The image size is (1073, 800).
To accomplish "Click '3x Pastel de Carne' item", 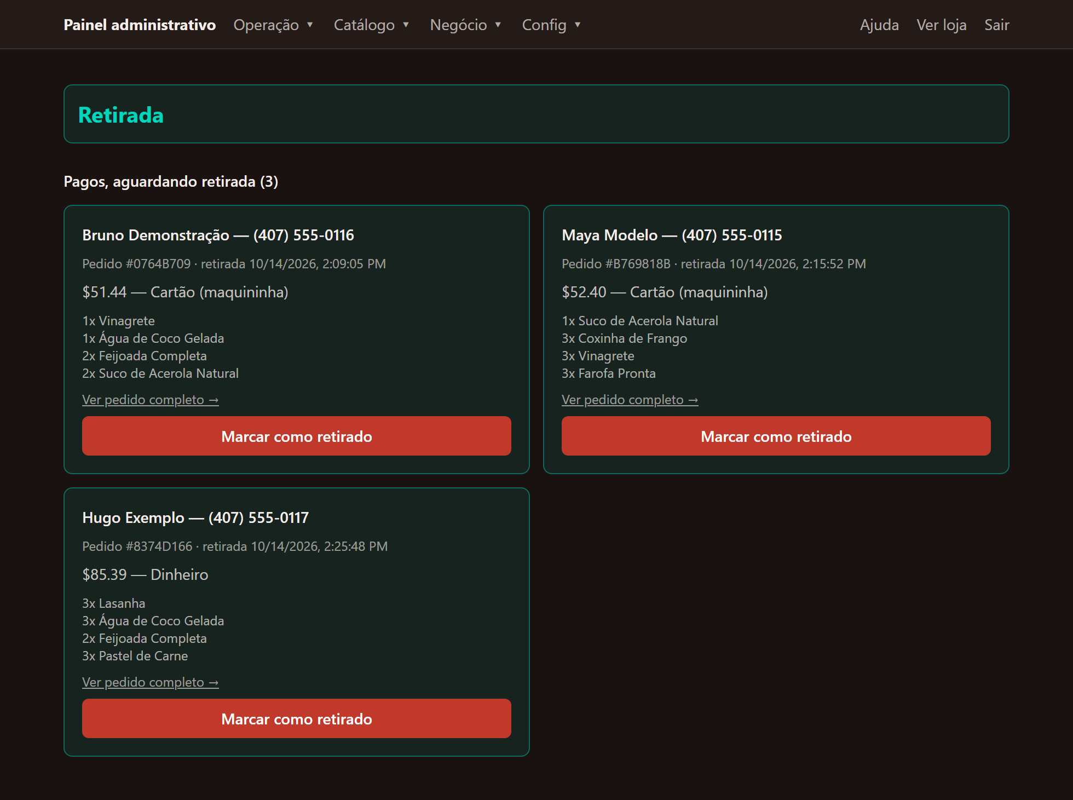I will click(135, 656).
